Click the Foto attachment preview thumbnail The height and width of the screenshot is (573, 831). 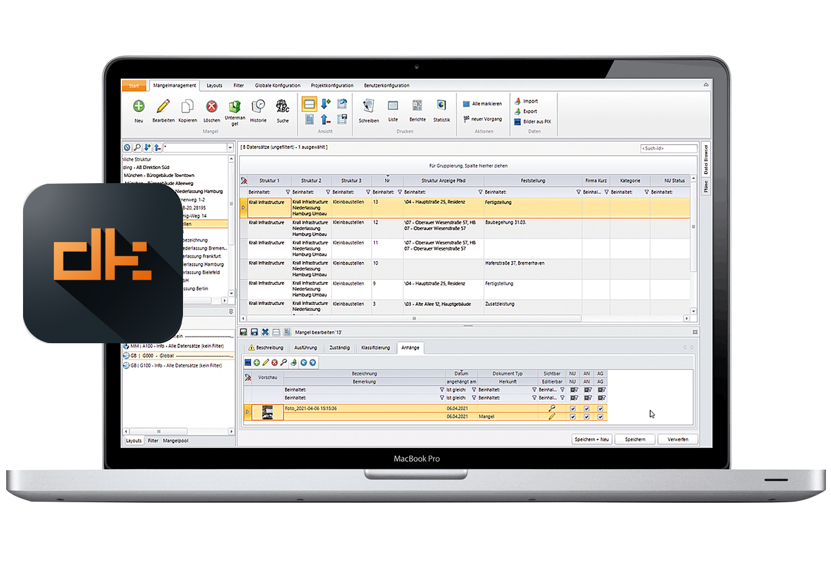(267, 412)
